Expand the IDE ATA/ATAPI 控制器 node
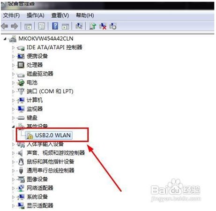 click(x=13, y=47)
